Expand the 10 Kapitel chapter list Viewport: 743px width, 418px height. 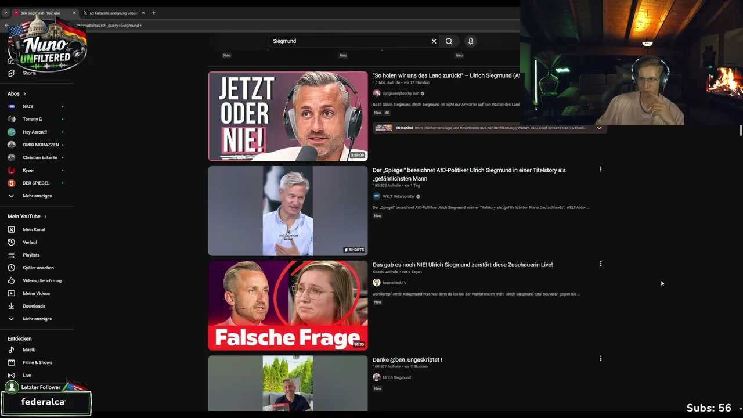[x=599, y=128]
